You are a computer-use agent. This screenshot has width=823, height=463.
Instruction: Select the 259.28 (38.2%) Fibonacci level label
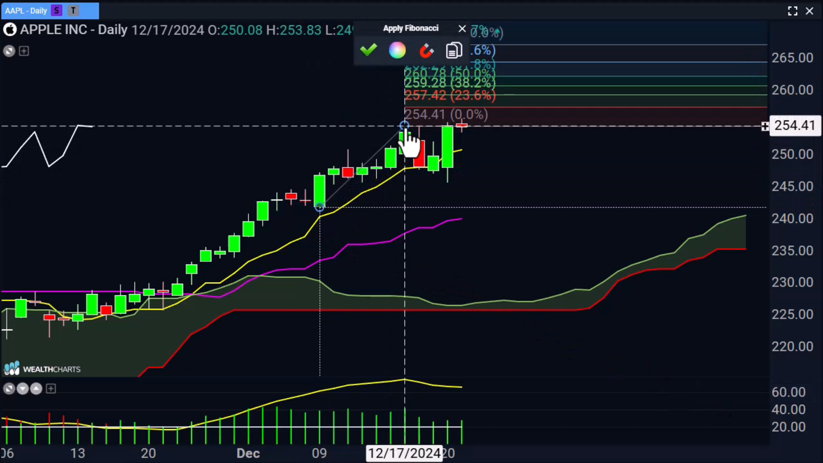point(450,82)
